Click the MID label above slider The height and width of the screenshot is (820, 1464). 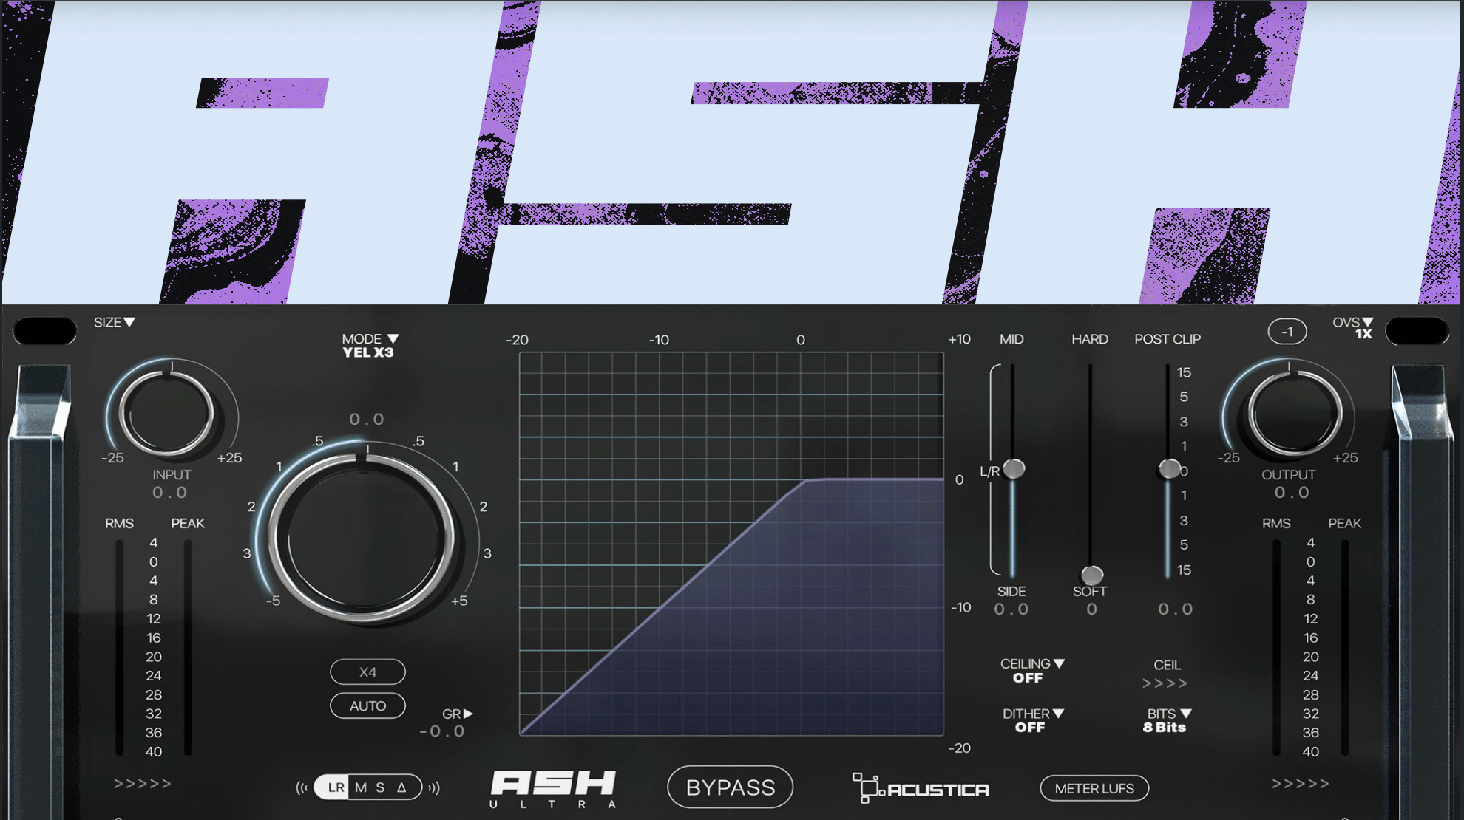pyautogui.click(x=1011, y=339)
